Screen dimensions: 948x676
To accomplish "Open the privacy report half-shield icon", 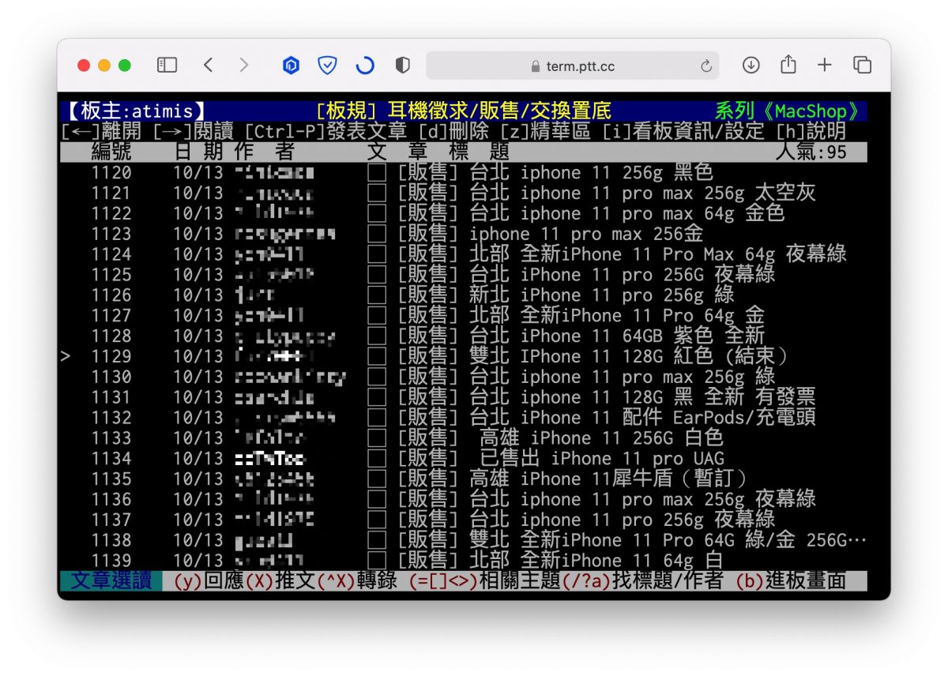I will tap(403, 66).
